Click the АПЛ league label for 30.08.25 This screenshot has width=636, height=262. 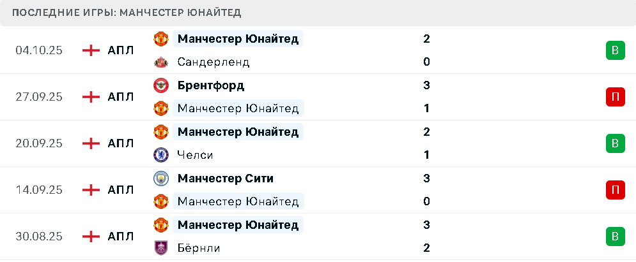[x=121, y=237]
